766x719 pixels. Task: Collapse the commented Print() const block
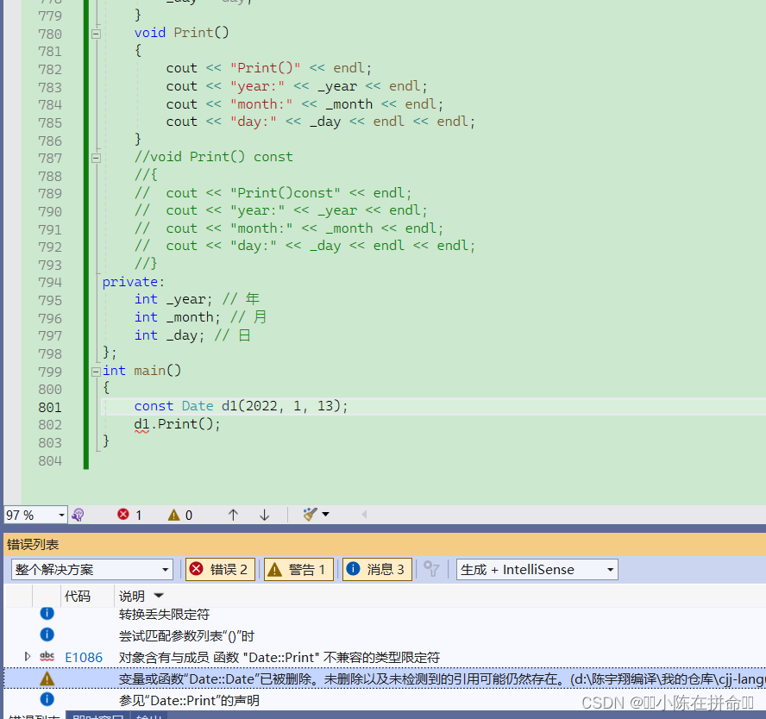click(x=96, y=158)
